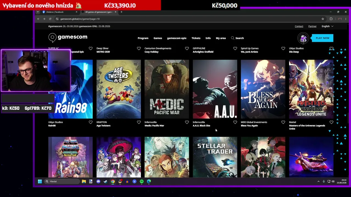Go forward with the browser forward arrow
Screen dimensions: 351x197
point(44,19)
